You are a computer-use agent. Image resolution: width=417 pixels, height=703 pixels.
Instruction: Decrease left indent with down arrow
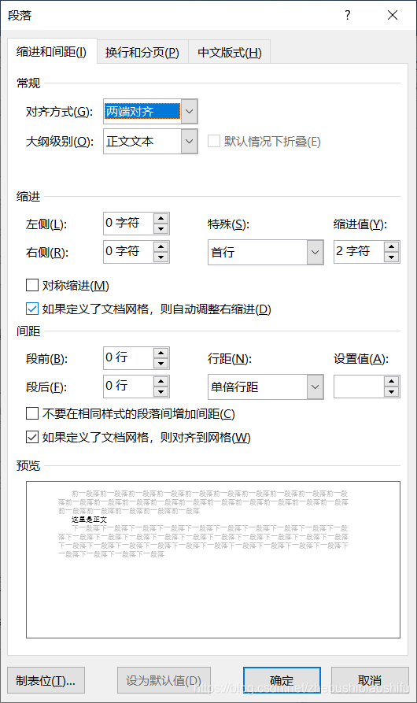[x=161, y=228]
